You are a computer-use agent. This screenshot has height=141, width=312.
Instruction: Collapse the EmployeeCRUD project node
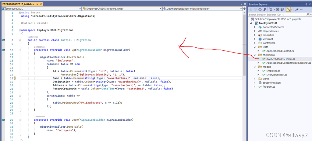(x=251, y=23)
